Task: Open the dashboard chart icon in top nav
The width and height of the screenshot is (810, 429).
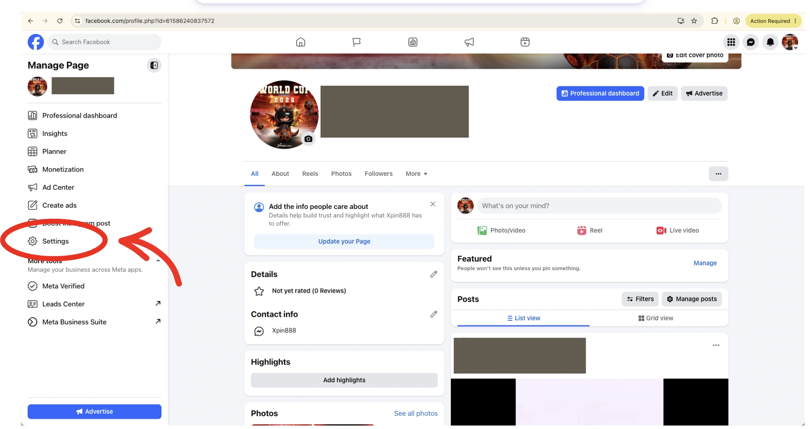Action: pyautogui.click(x=413, y=42)
